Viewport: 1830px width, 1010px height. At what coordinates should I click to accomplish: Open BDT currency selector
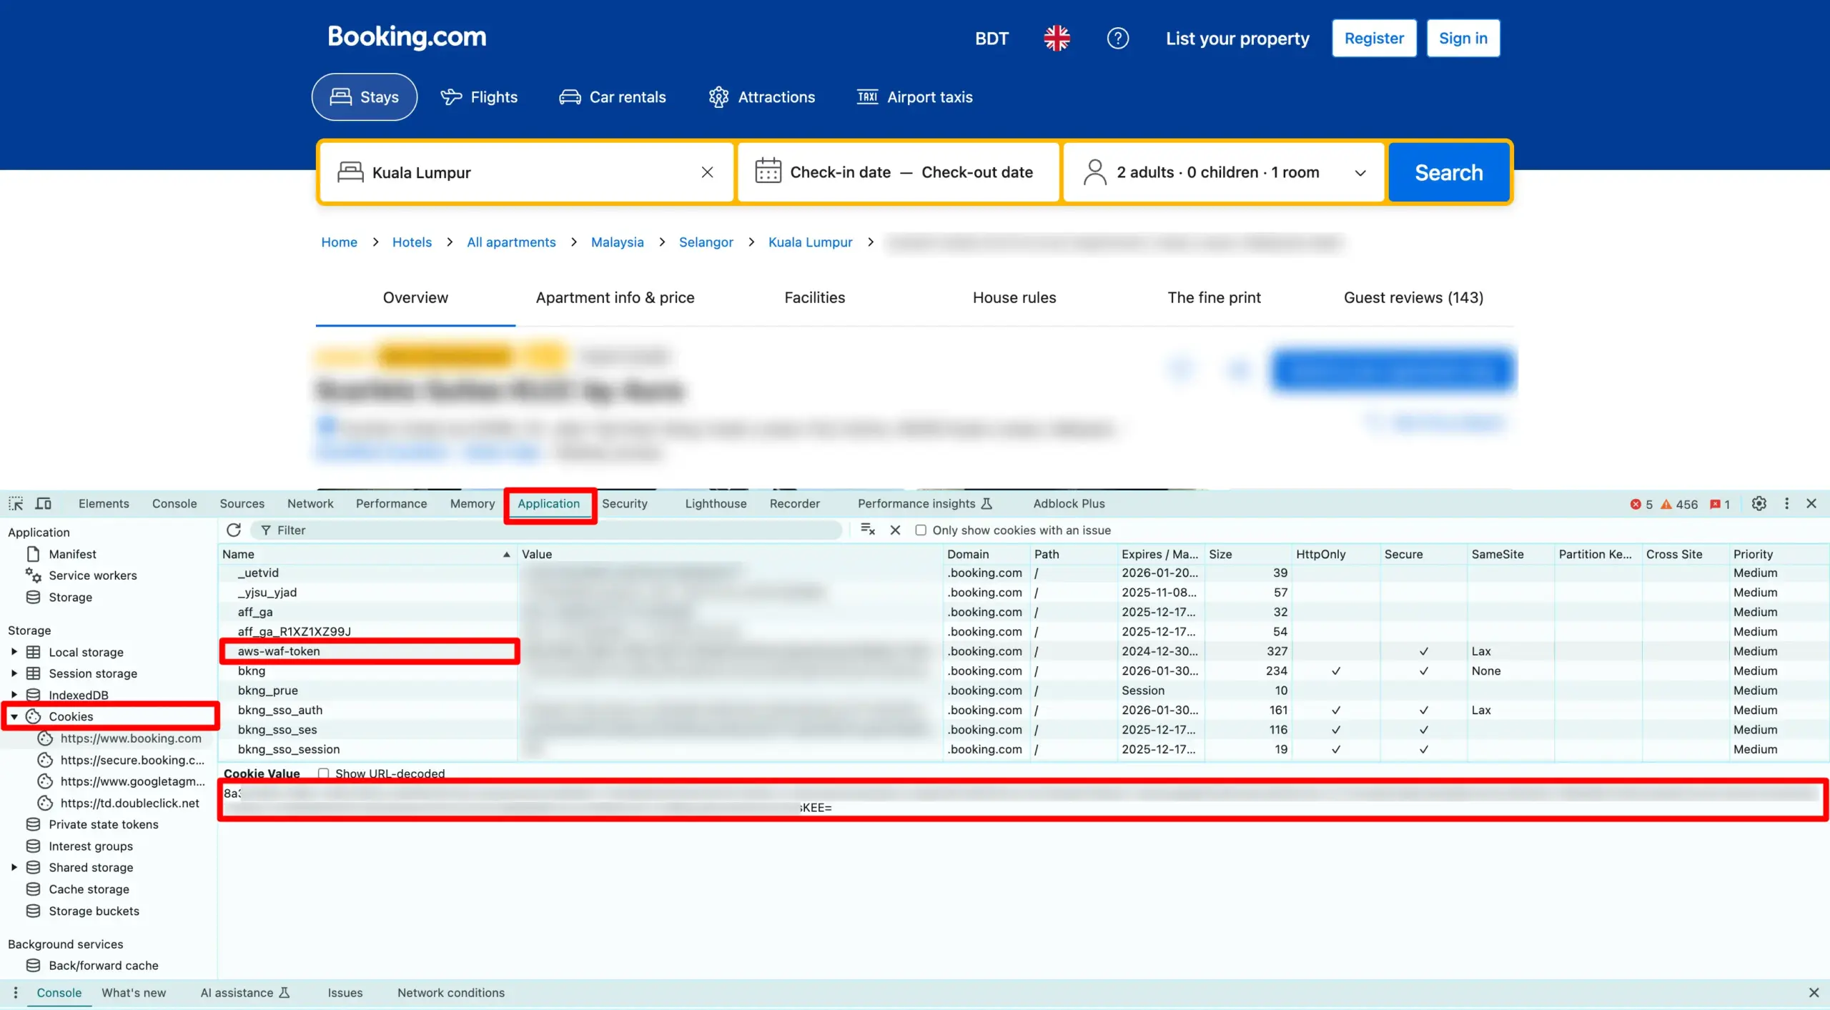point(991,38)
